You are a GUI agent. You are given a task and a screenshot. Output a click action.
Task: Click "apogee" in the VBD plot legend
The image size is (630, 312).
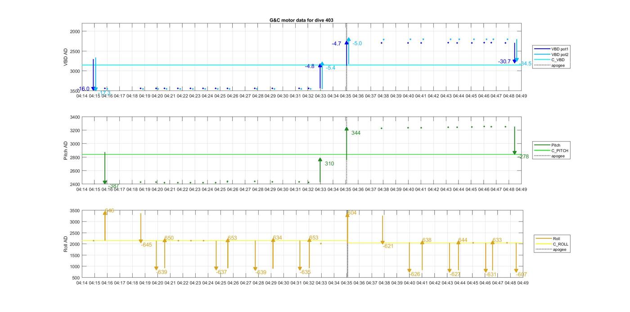[x=549, y=65]
